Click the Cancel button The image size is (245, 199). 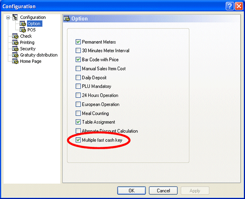coord(163,191)
